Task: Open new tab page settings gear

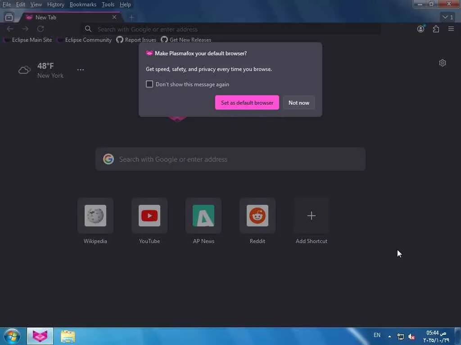Action: pyautogui.click(x=443, y=63)
